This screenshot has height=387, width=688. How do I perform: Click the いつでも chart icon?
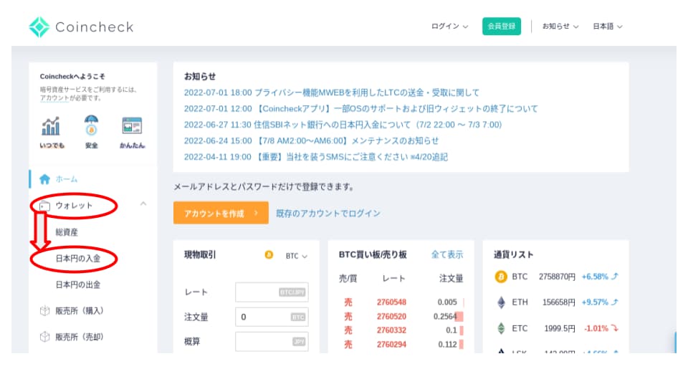tap(50, 126)
